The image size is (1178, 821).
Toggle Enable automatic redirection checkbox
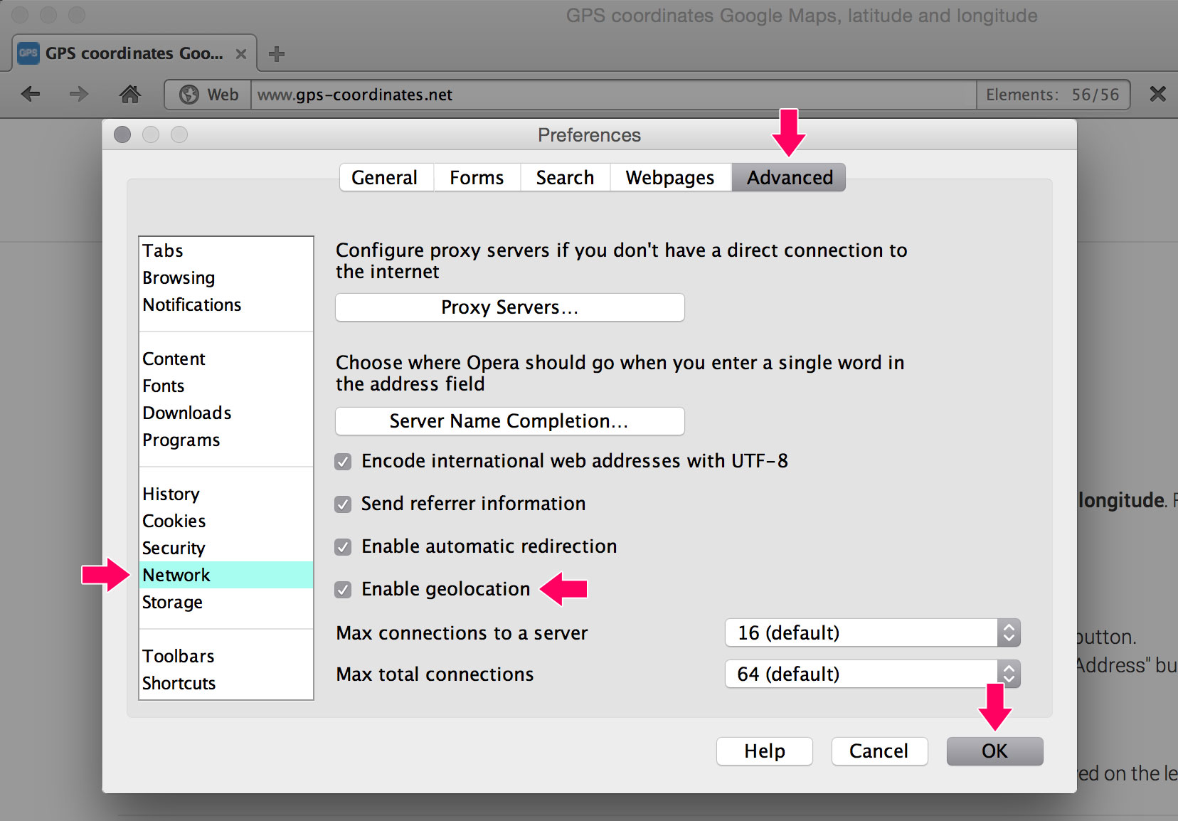point(343,547)
